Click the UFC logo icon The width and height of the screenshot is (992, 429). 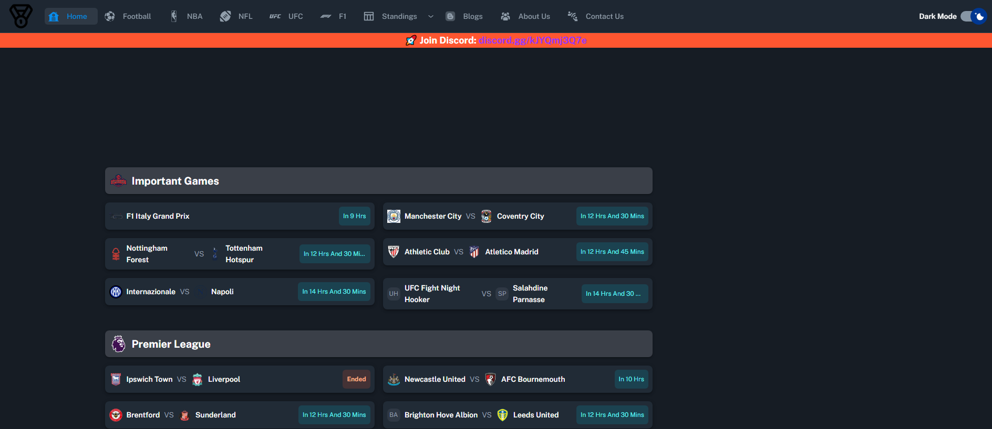(x=275, y=16)
